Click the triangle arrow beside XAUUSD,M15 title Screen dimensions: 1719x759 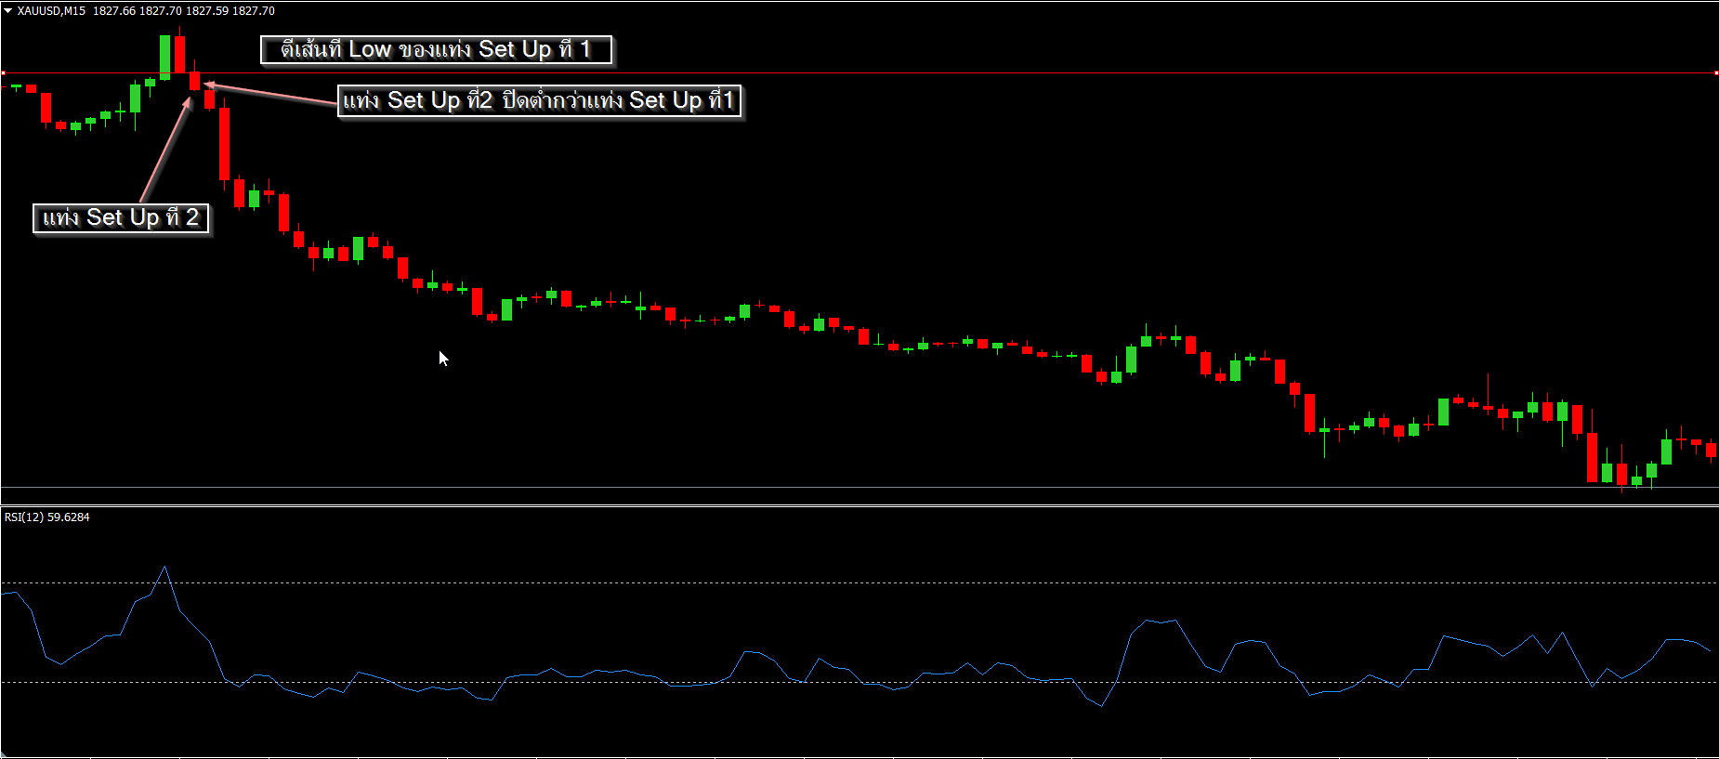coord(8,11)
